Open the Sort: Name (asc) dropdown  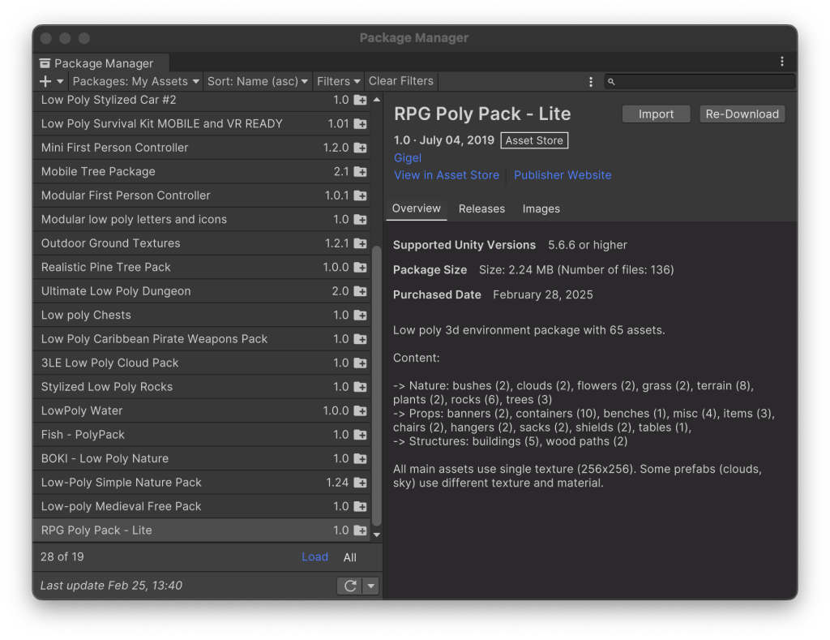258,81
